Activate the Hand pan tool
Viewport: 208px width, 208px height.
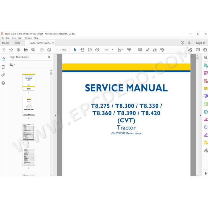(82, 50)
